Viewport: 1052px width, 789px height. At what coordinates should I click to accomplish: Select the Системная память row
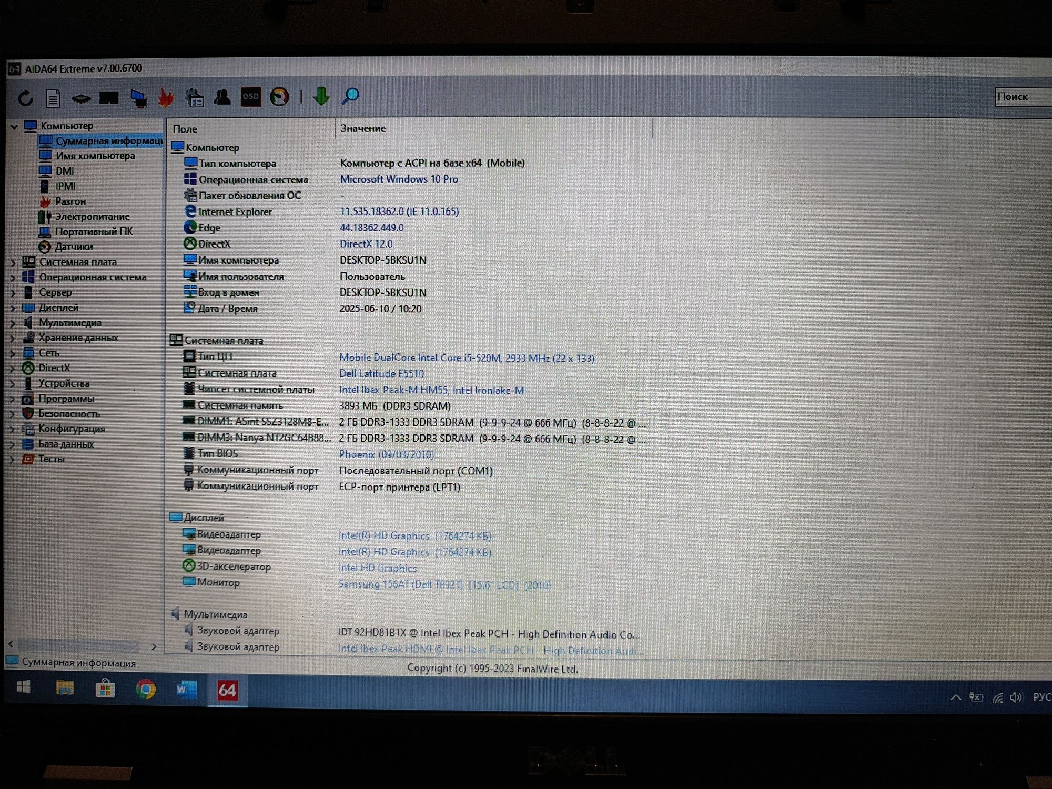(317, 406)
